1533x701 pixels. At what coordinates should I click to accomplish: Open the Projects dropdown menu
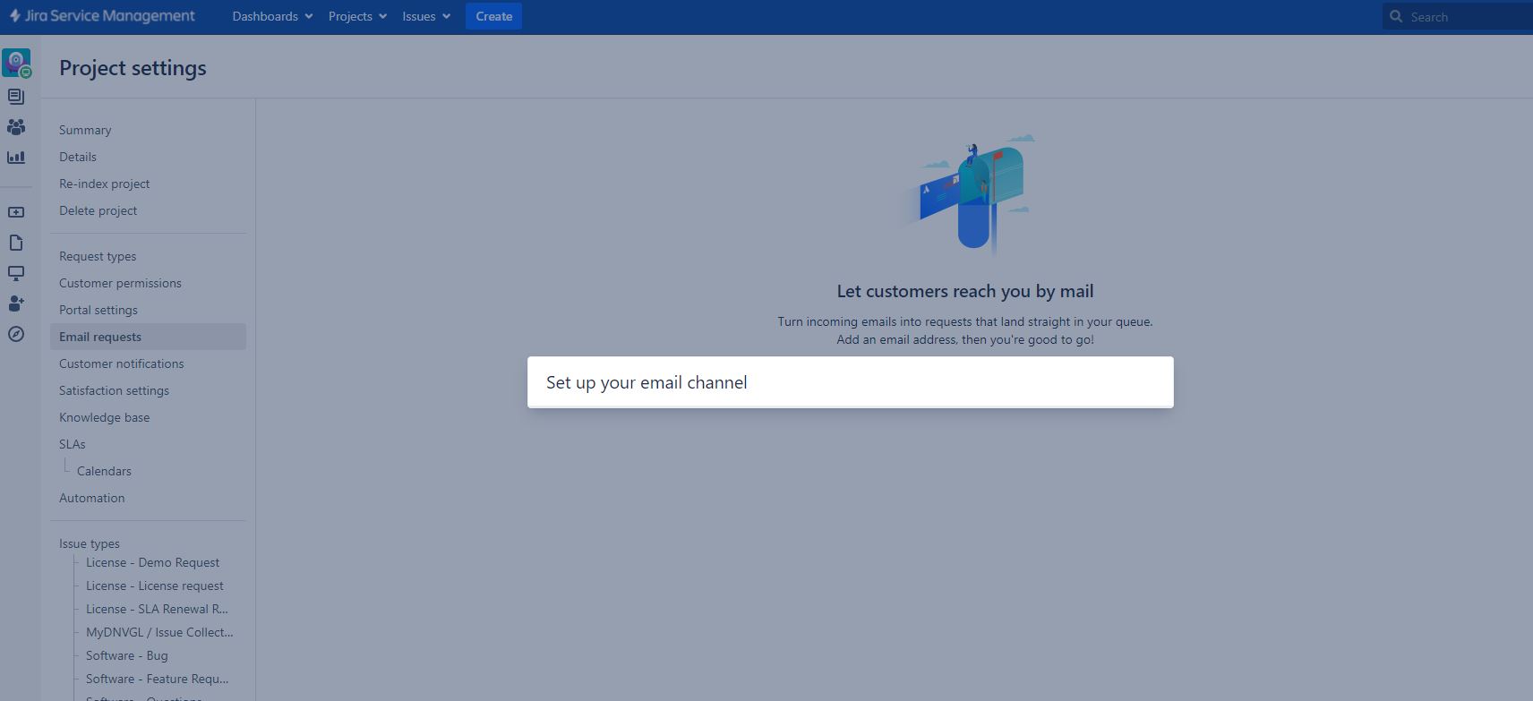click(x=357, y=16)
